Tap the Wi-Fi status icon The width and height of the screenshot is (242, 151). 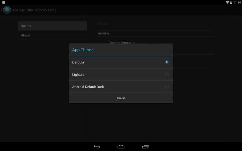coord(227,2)
